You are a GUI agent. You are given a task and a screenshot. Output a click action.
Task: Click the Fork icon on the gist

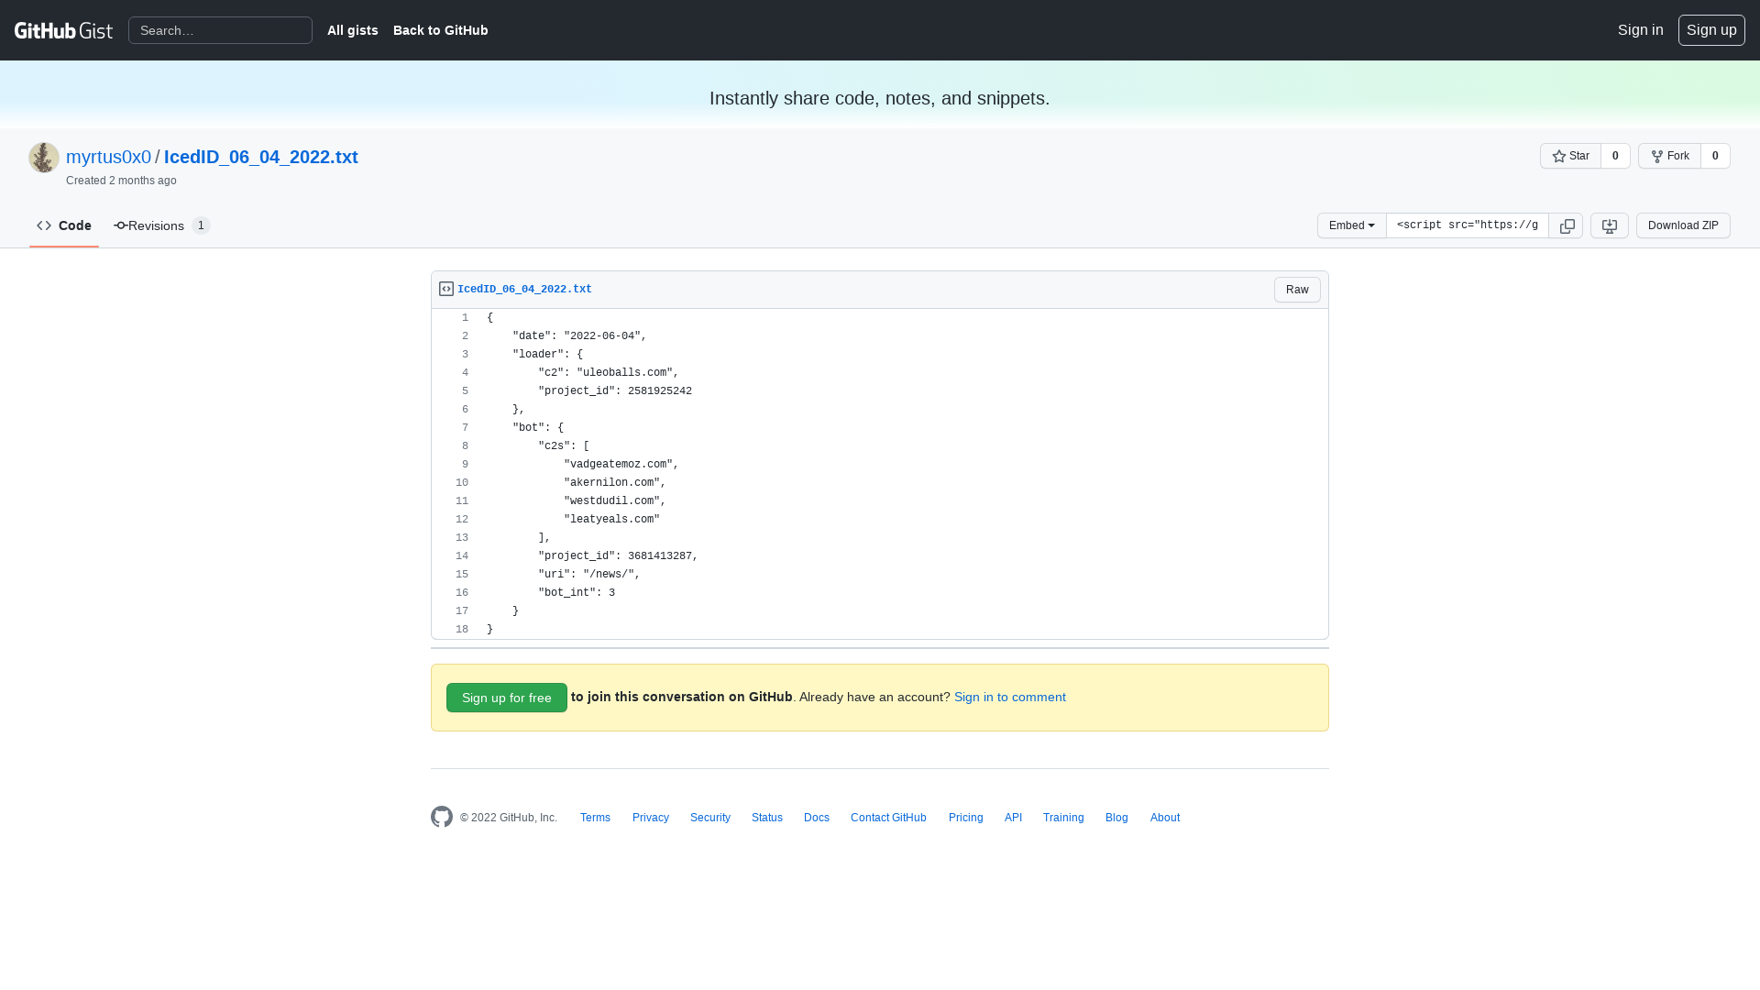[1659, 156]
